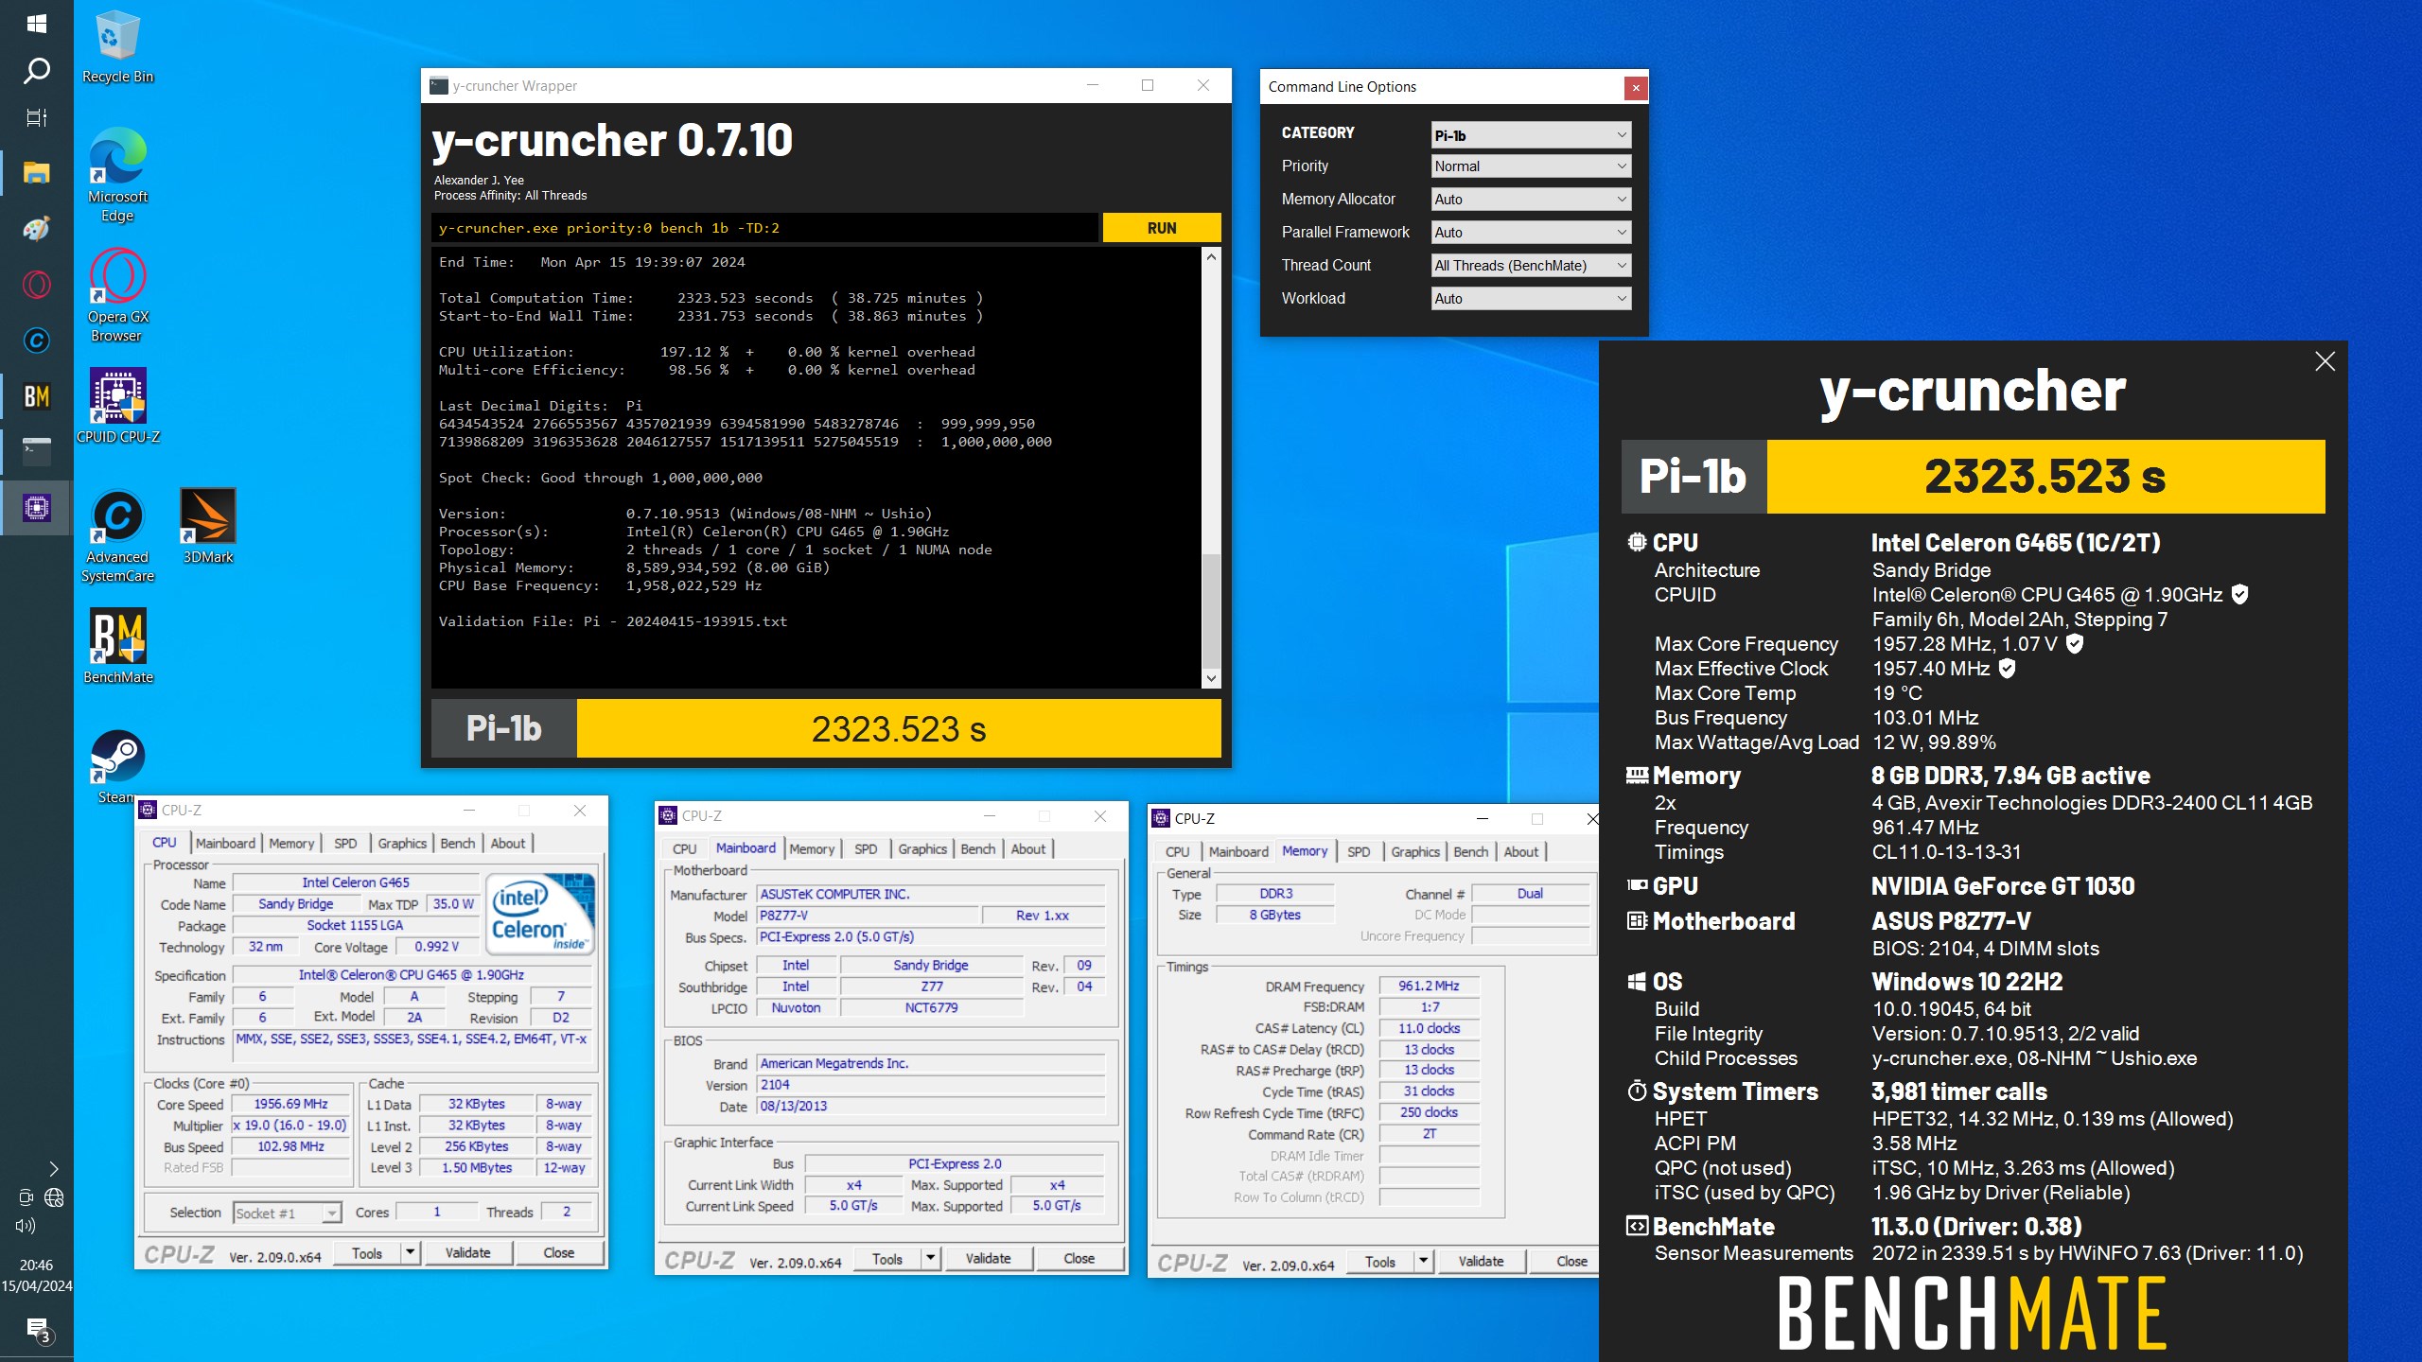Expand the Memory Allocator dropdown
This screenshot has height=1362, width=2422.
(x=1530, y=200)
